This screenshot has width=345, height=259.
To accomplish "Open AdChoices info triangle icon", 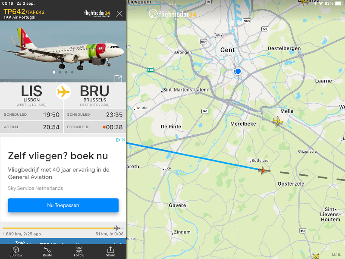I will (x=118, y=140).
